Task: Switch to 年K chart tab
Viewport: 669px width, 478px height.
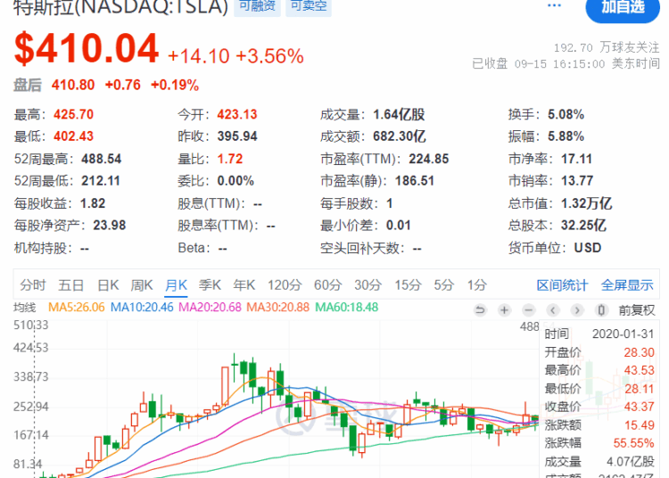Action: 244,284
